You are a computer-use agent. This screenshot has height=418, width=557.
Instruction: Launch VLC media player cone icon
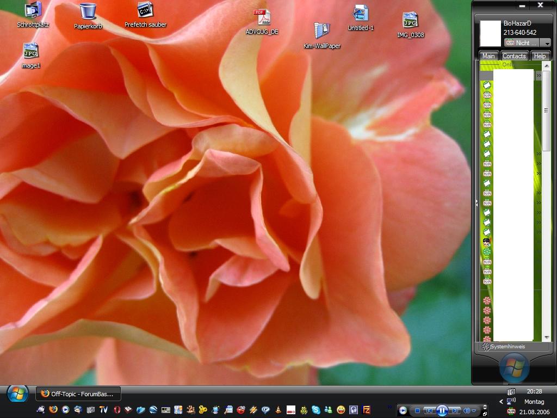[x=278, y=409]
